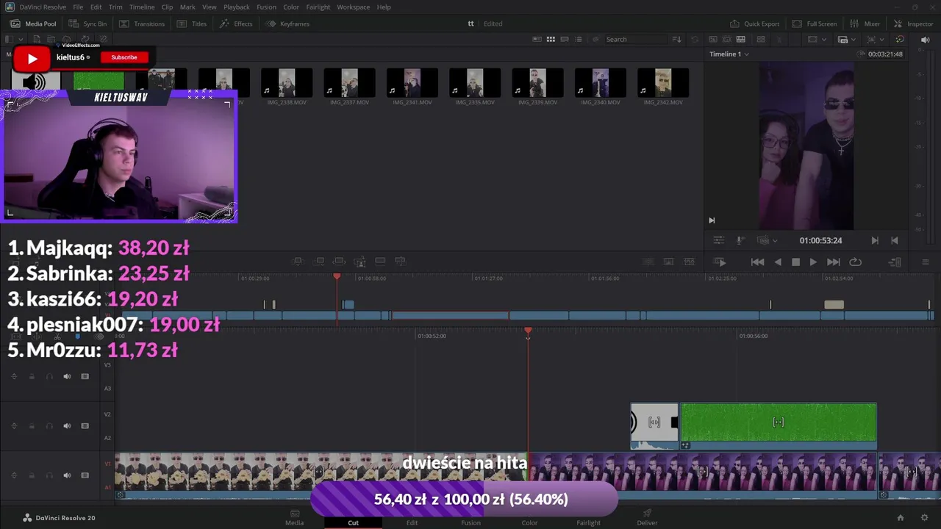Screen dimensions: 941x529
Task: Open the Transitions panel
Action: (142, 24)
